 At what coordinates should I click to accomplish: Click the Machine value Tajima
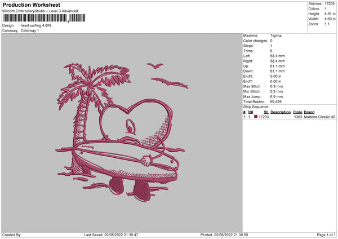(x=275, y=36)
